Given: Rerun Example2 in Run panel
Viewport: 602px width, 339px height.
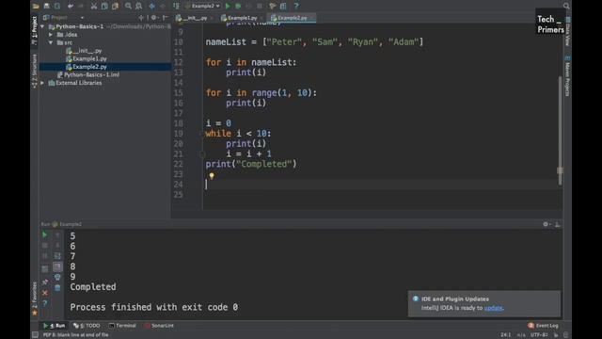Looking at the screenshot, I should (45, 234).
